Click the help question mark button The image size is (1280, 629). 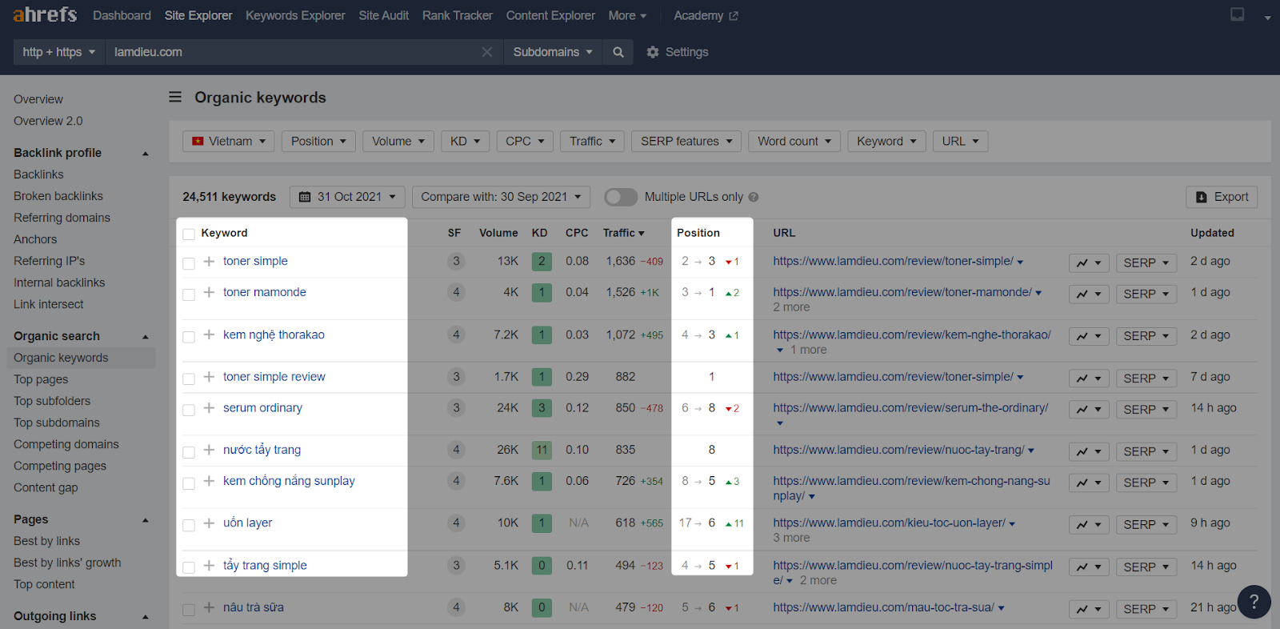click(1254, 602)
